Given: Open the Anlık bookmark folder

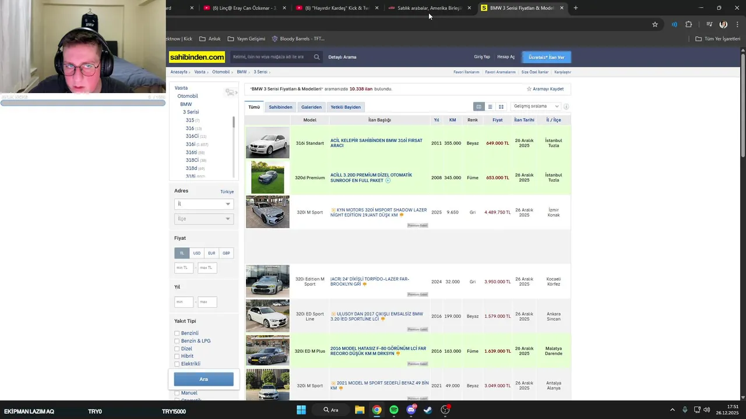Looking at the screenshot, I should [x=210, y=39].
